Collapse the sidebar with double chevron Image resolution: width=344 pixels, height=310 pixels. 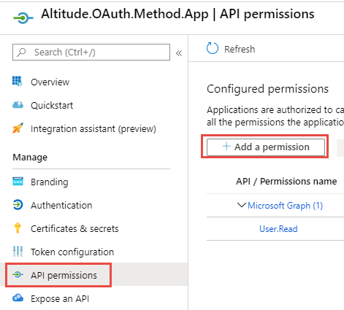(x=179, y=53)
